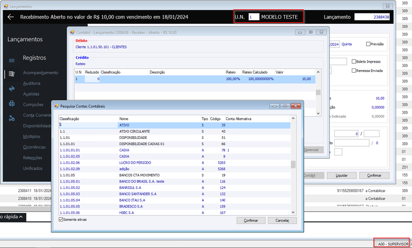Click the accounts list scrollbar thumb
This screenshot has height=248, width=412.
pos(293,164)
